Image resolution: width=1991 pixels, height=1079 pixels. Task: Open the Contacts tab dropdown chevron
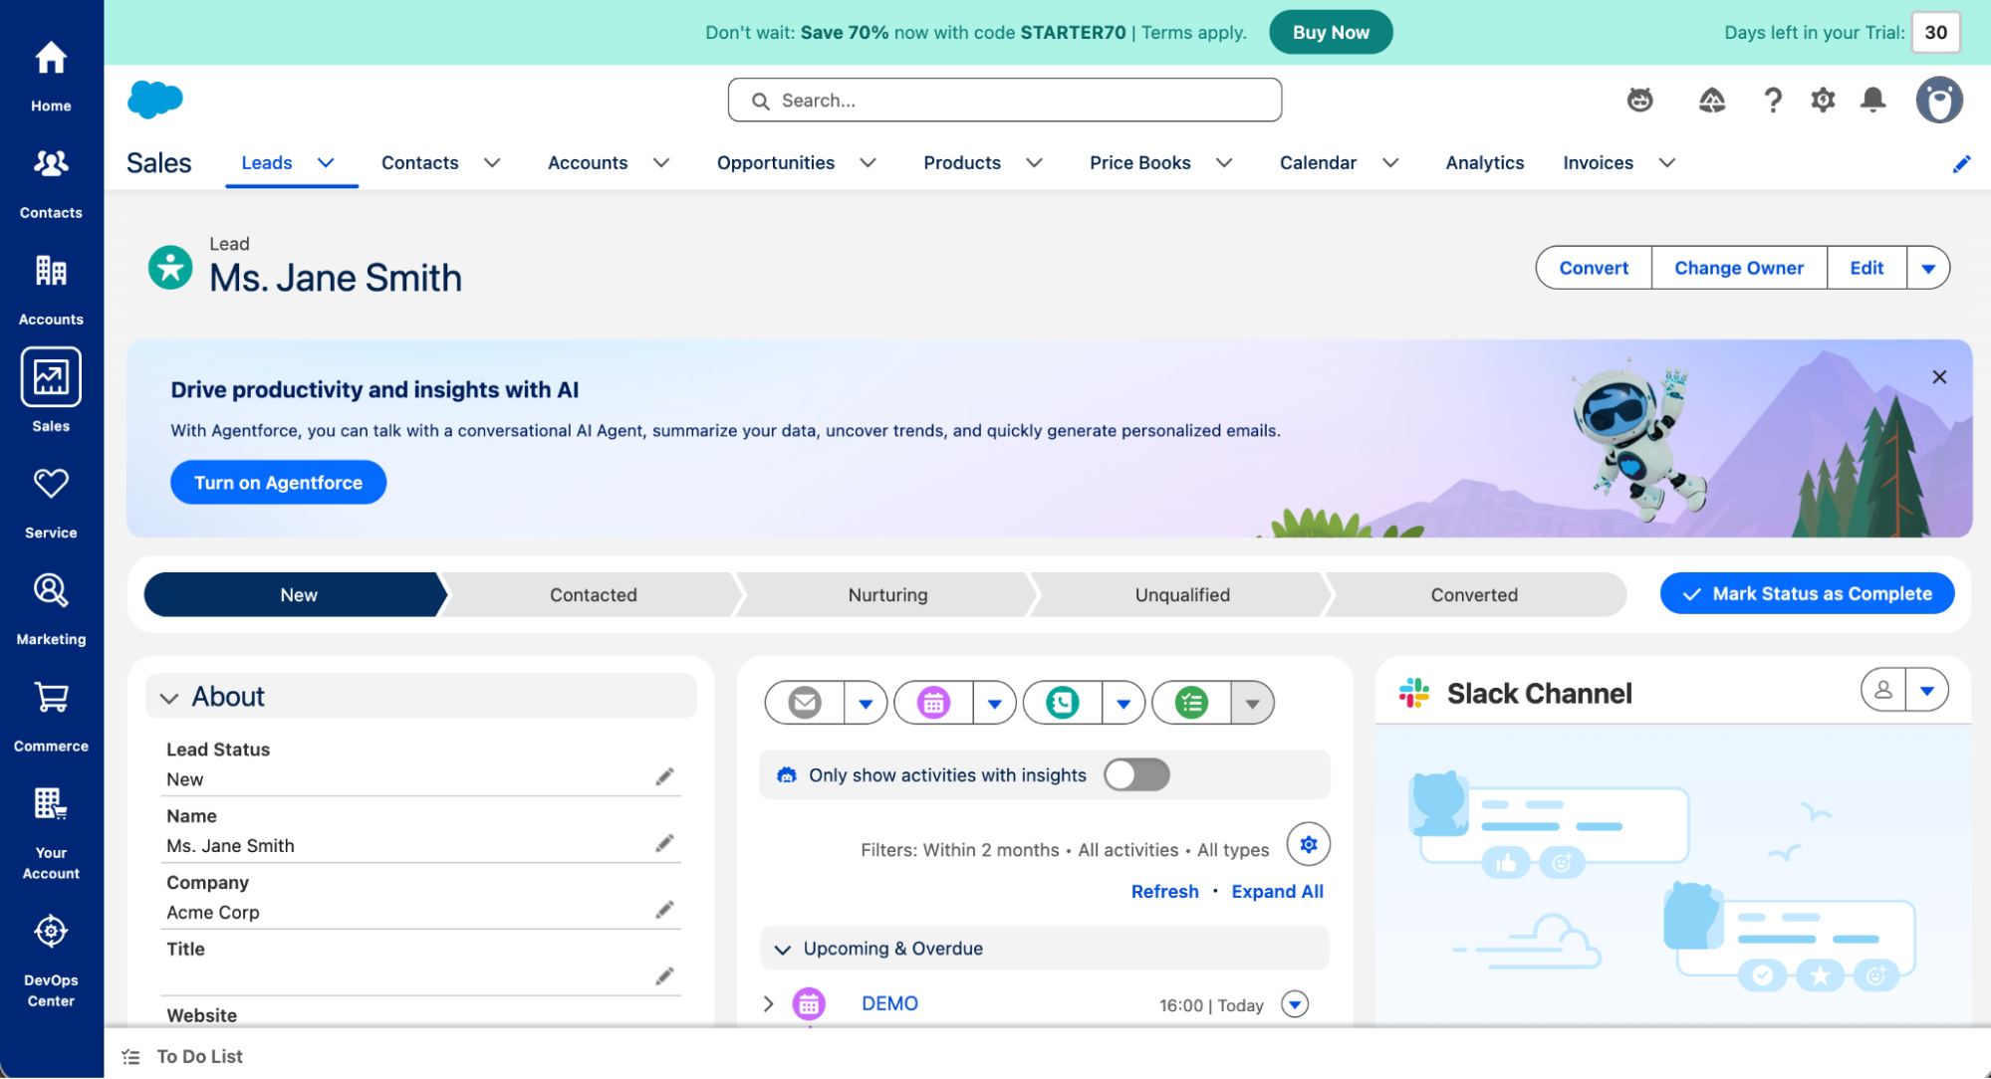(492, 163)
